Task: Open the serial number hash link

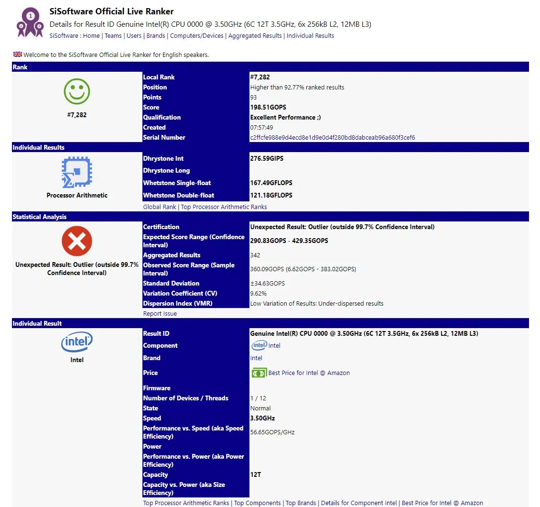Action: pyautogui.click(x=332, y=138)
